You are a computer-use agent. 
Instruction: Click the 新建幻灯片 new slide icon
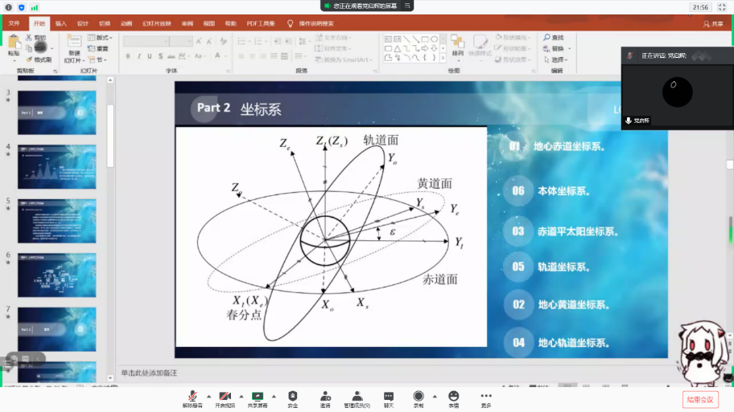[73, 44]
